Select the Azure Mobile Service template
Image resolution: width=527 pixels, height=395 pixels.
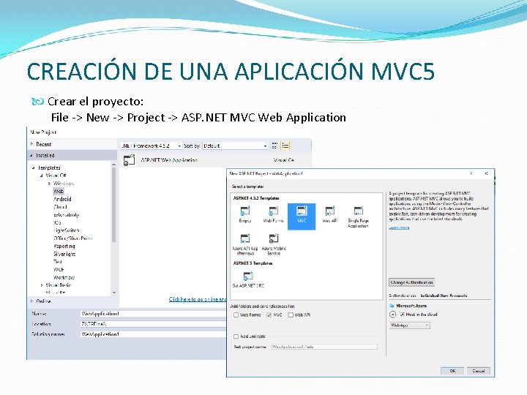point(274,244)
